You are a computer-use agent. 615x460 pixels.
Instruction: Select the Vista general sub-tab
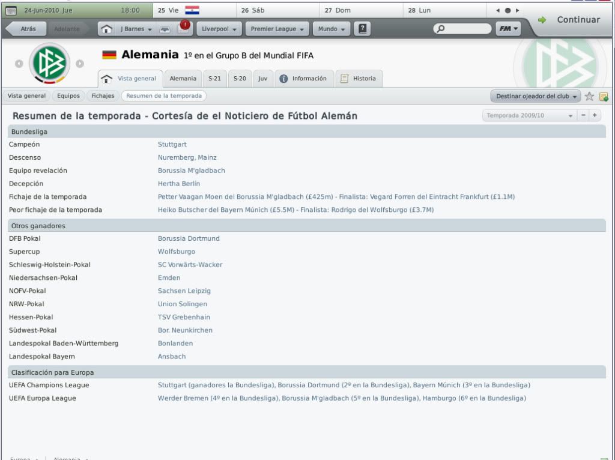[26, 95]
